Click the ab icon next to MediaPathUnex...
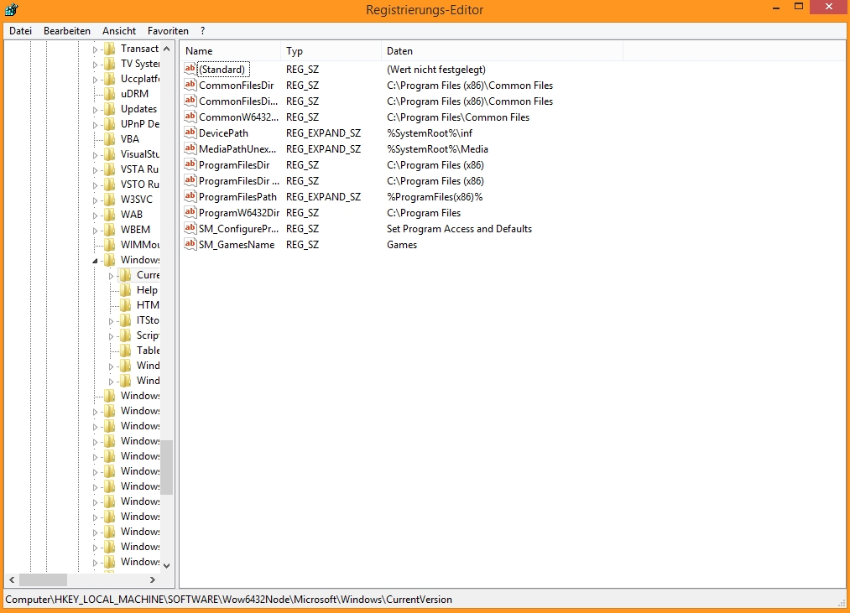This screenshot has width=850, height=613. tap(190, 148)
